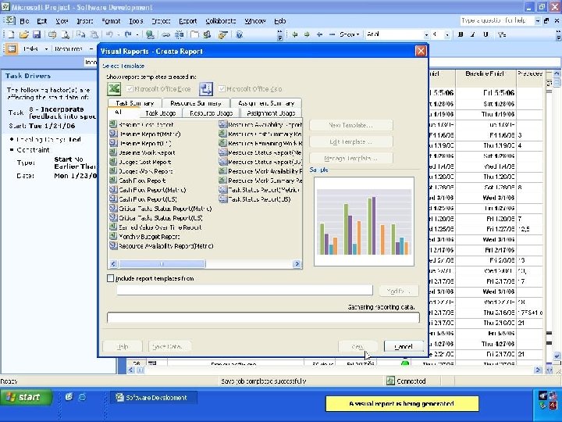Click the View button in the dialog
This screenshot has height=422, width=562.
pyautogui.click(x=357, y=346)
